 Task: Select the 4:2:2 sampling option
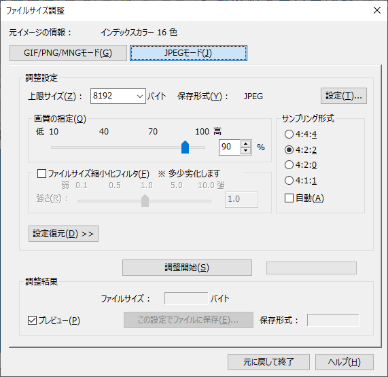pos(289,149)
